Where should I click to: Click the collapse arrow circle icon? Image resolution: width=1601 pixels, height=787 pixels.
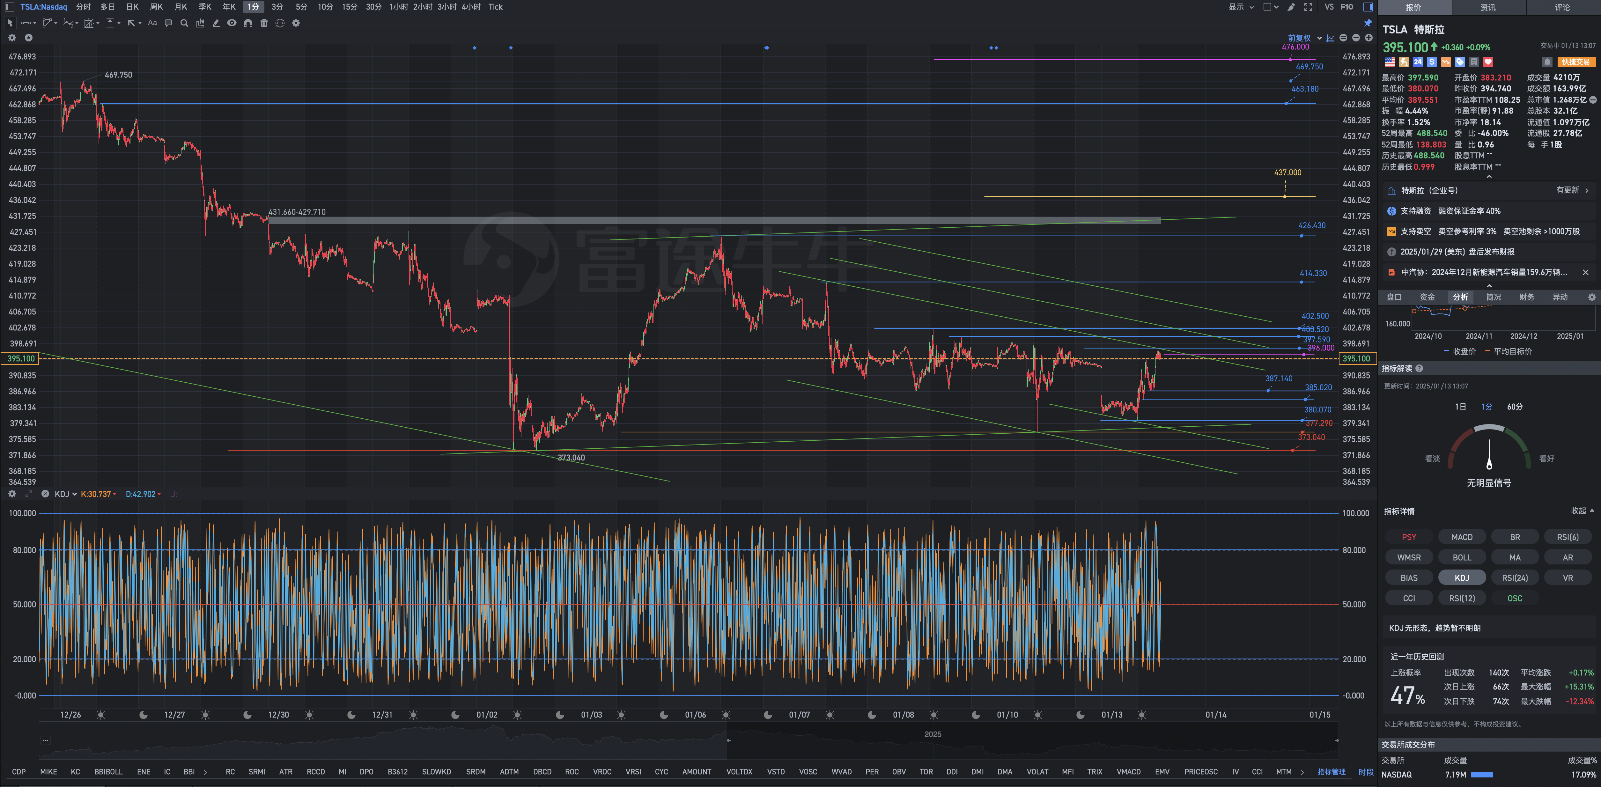[x=28, y=38]
